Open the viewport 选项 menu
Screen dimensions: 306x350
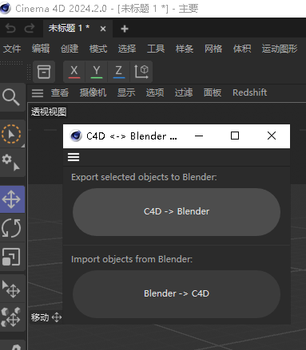point(155,92)
